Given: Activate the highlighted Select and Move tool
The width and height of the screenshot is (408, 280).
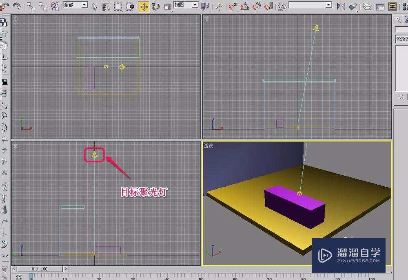Looking at the screenshot, I should point(144,7).
